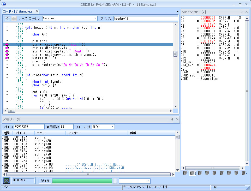
Task: Click code view scroll-up arrow
Action: point(175,25)
